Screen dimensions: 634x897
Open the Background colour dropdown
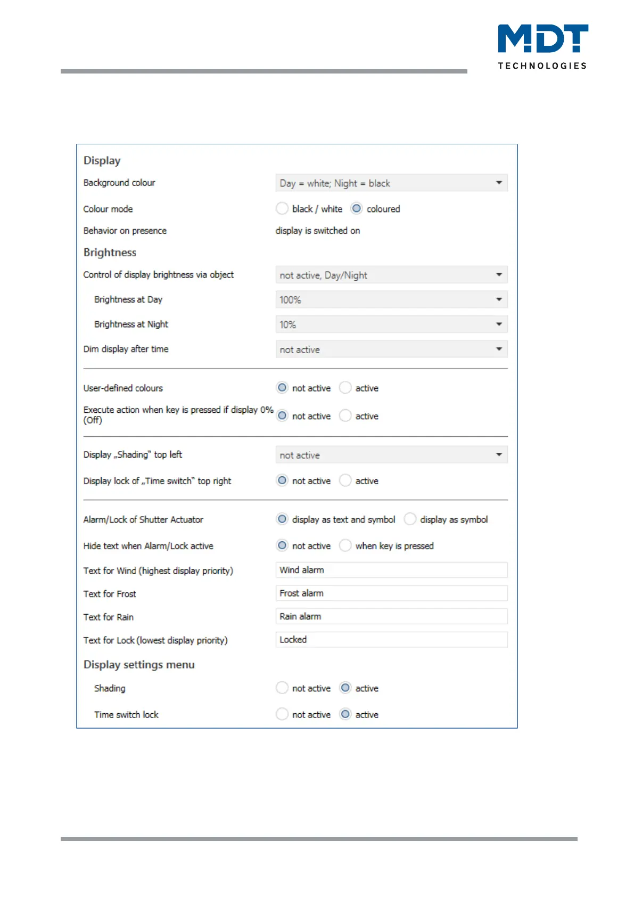[x=391, y=183]
